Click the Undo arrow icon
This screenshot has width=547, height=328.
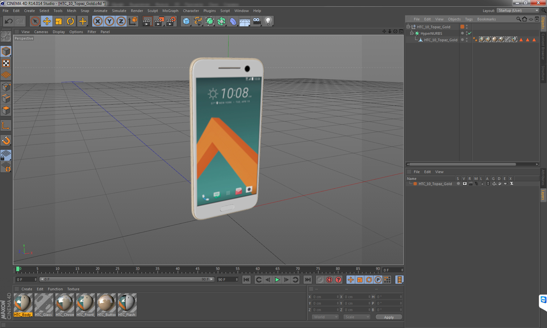point(9,21)
